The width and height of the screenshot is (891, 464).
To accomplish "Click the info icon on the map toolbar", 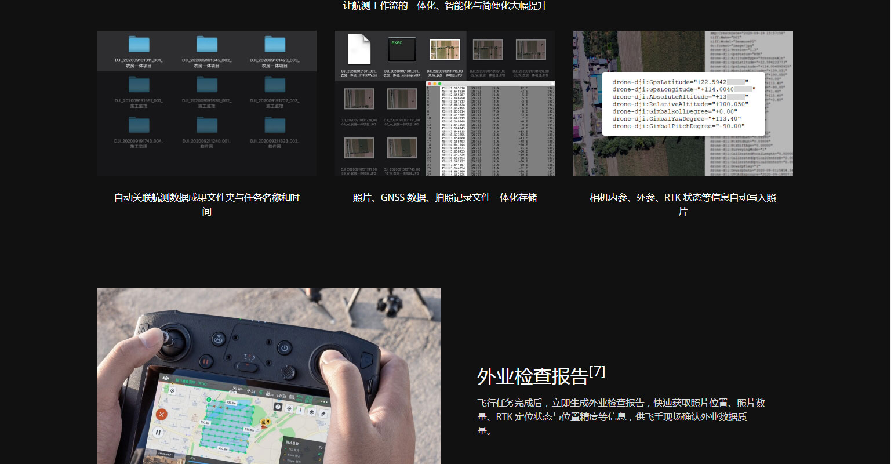I will click(x=278, y=407).
